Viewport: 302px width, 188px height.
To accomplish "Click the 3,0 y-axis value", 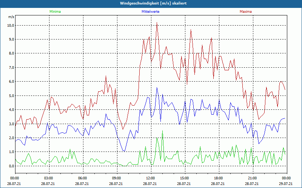I will (11, 124).
